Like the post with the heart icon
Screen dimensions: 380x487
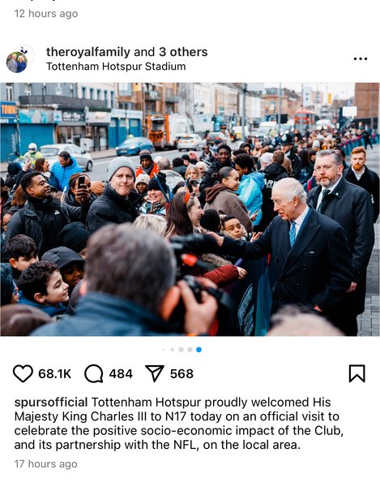23,373
